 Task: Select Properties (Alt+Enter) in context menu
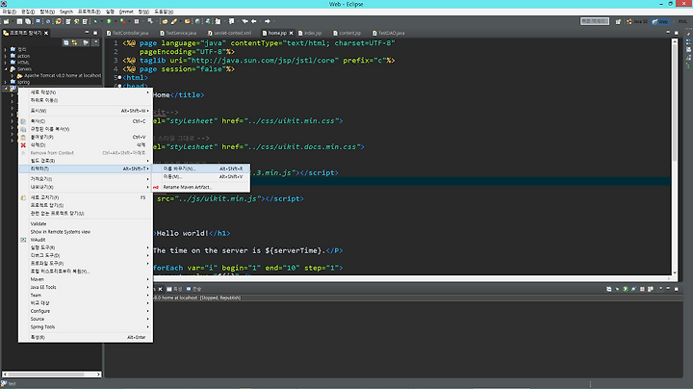coord(86,337)
